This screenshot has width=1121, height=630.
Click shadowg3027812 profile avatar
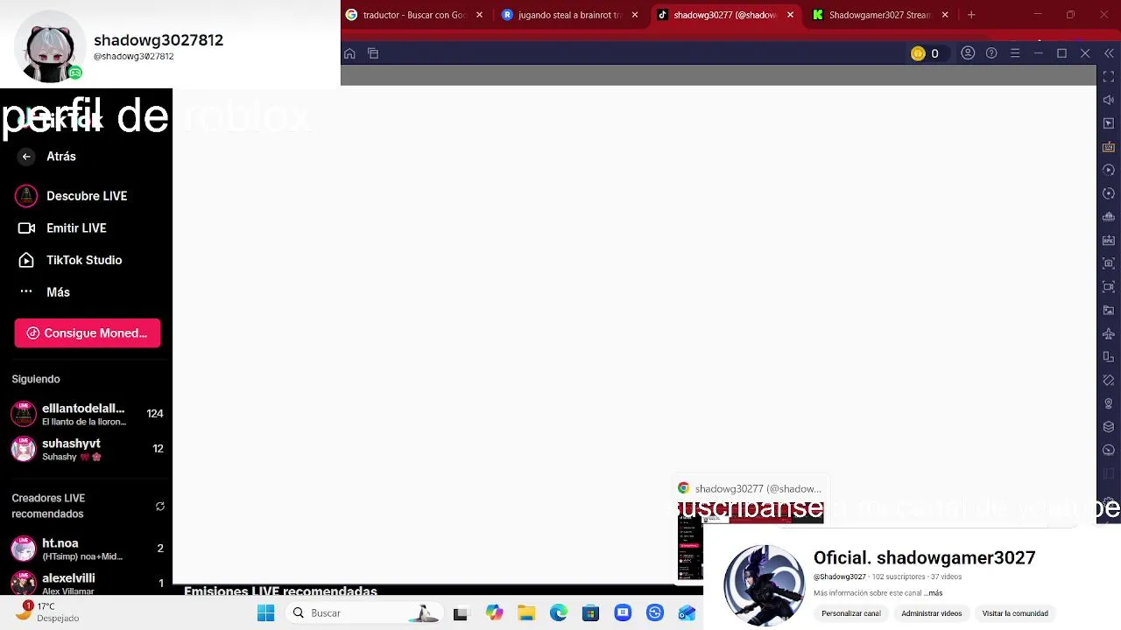click(x=50, y=47)
